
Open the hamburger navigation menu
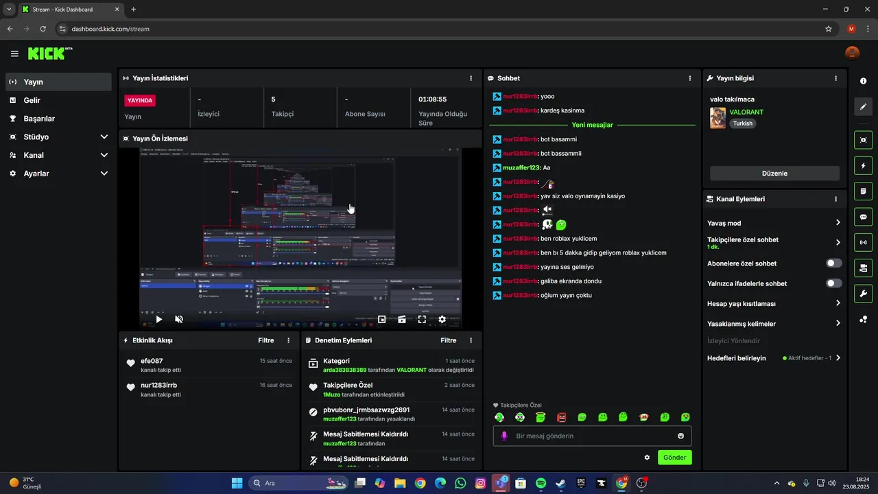point(14,54)
